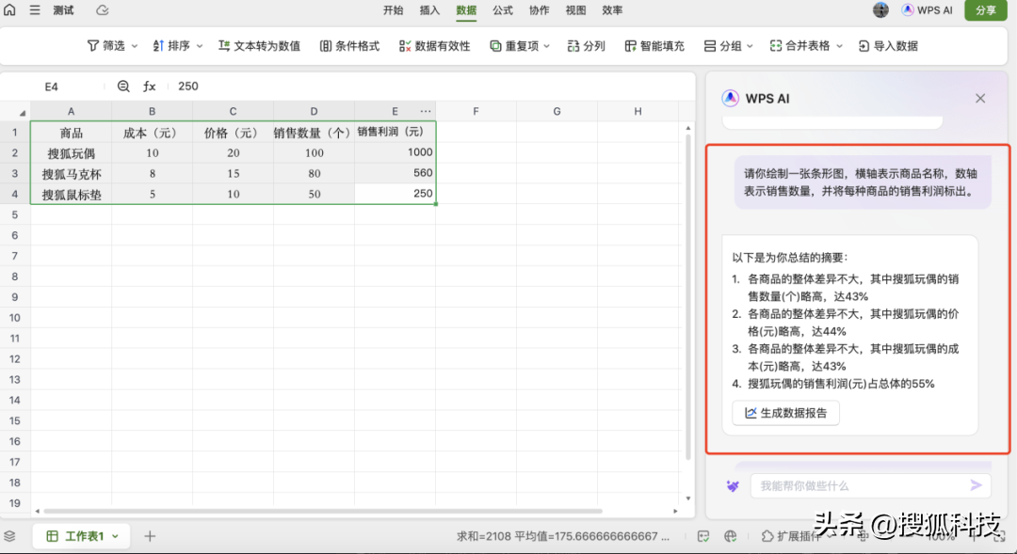Open 扩展插件 extensions in status bar
The image size is (1017, 554).
tap(791, 536)
